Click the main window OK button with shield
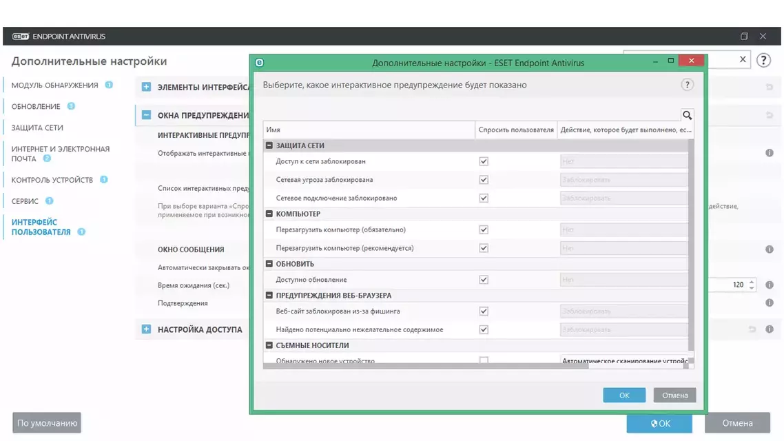Viewport: 784px width, 441px height. pos(659,424)
